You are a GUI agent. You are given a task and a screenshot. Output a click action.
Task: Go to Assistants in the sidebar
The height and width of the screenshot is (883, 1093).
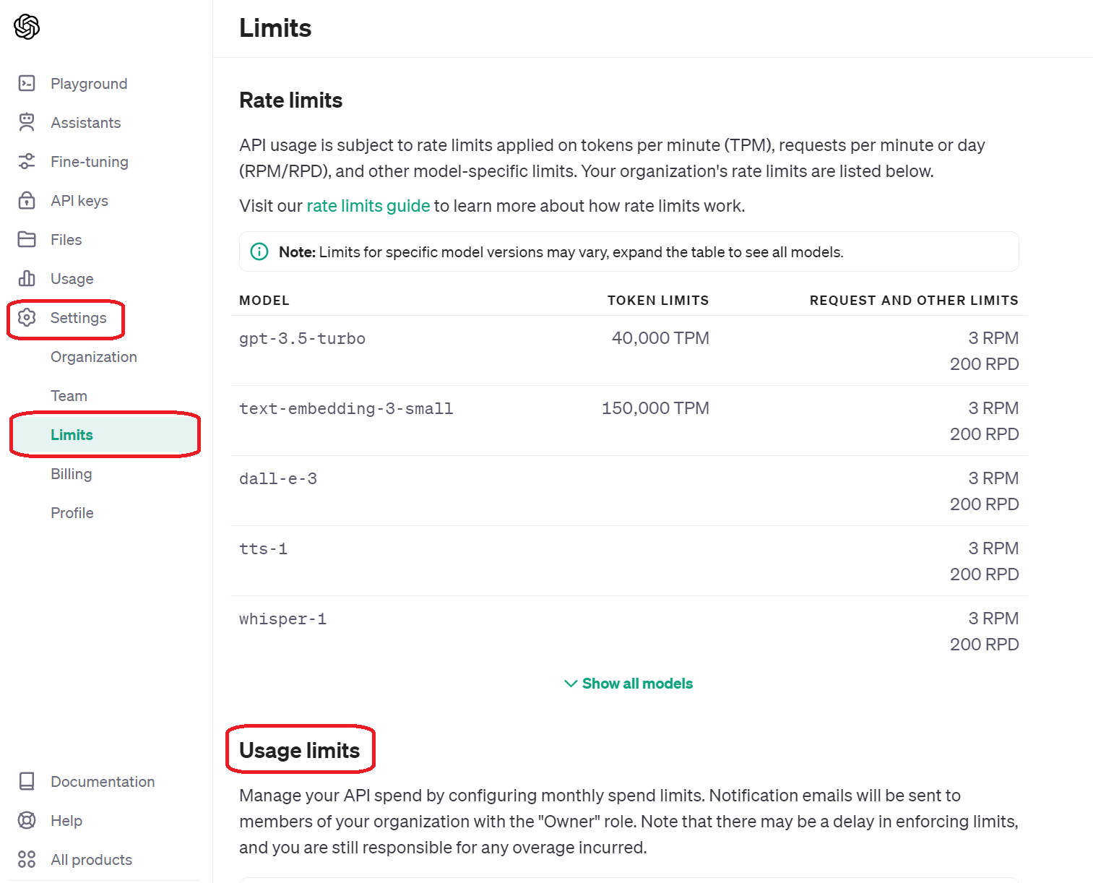(x=86, y=123)
